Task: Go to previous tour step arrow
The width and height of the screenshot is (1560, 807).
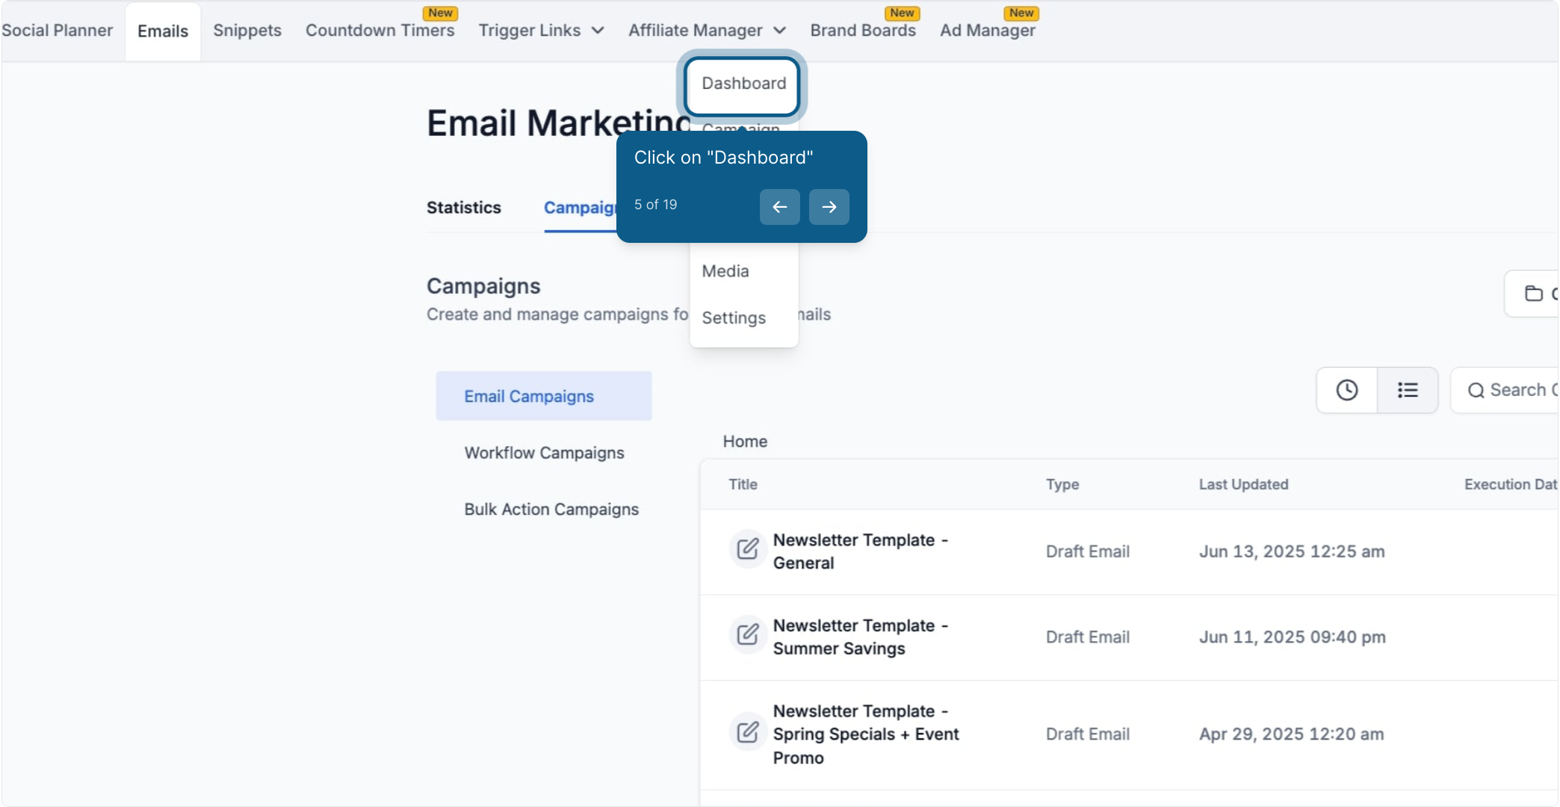Action: pyautogui.click(x=779, y=207)
